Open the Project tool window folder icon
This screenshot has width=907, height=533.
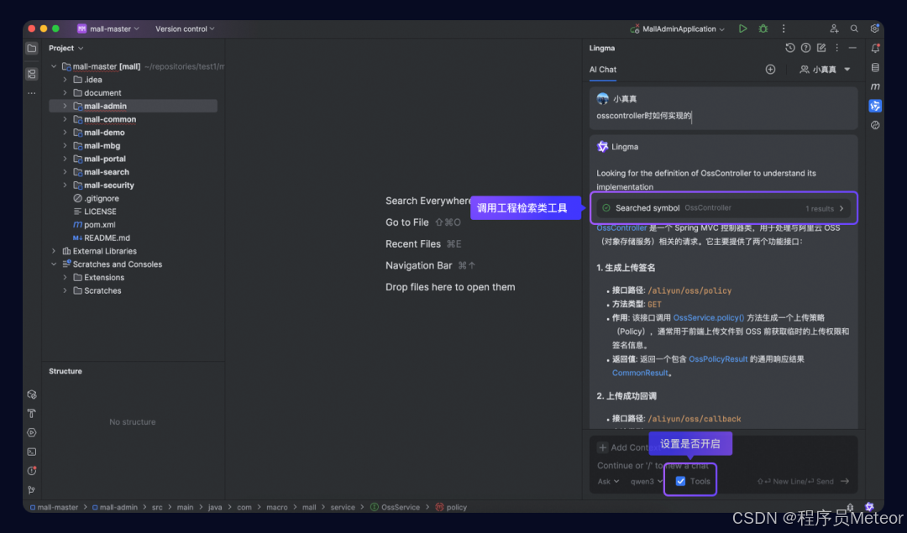tap(32, 48)
